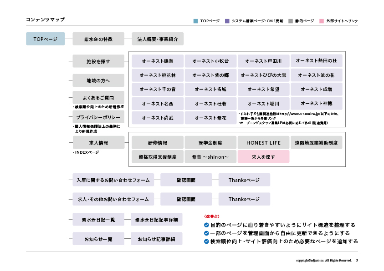The width and height of the screenshot is (384, 271).
Task: Open the プライバシーポリシー box
Action: coord(98,117)
